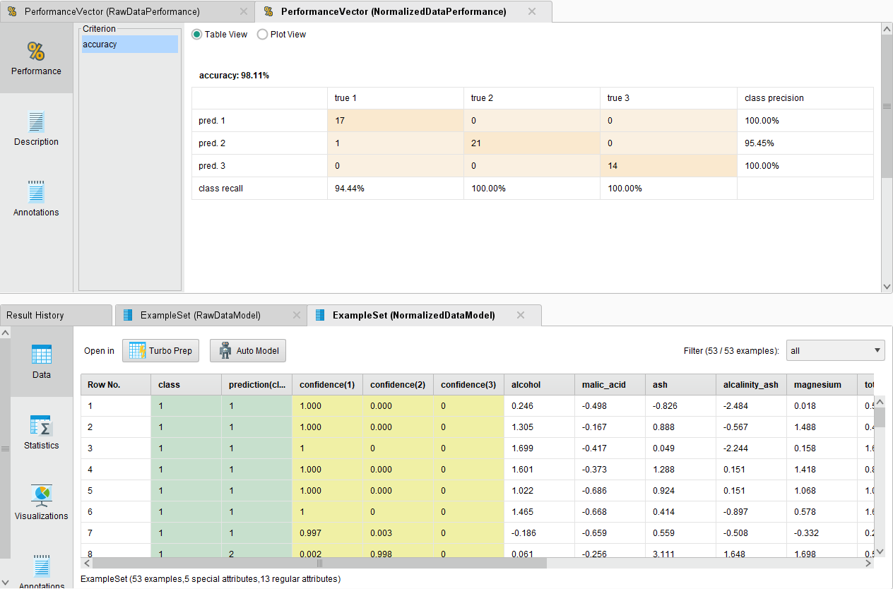The height and width of the screenshot is (589, 893).
Task: Click the Auto Model button
Action: click(248, 351)
